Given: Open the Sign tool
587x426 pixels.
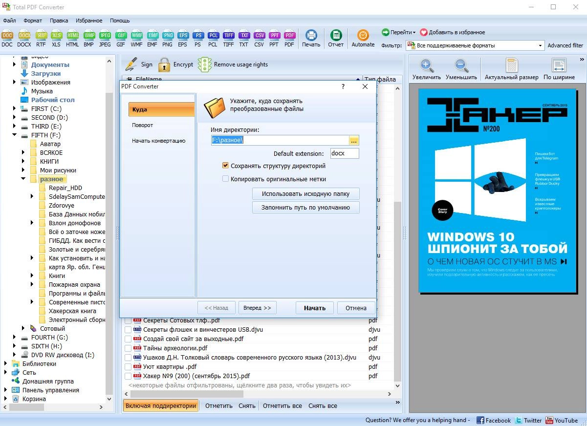Looking at the screenshot, I should (x=139, y=64).
